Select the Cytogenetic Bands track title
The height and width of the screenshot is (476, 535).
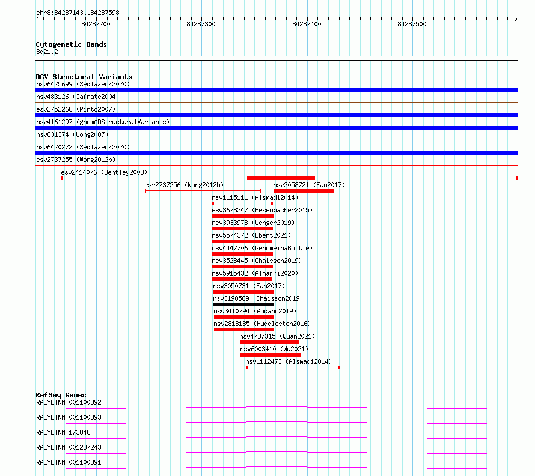(x=72, y=44)
